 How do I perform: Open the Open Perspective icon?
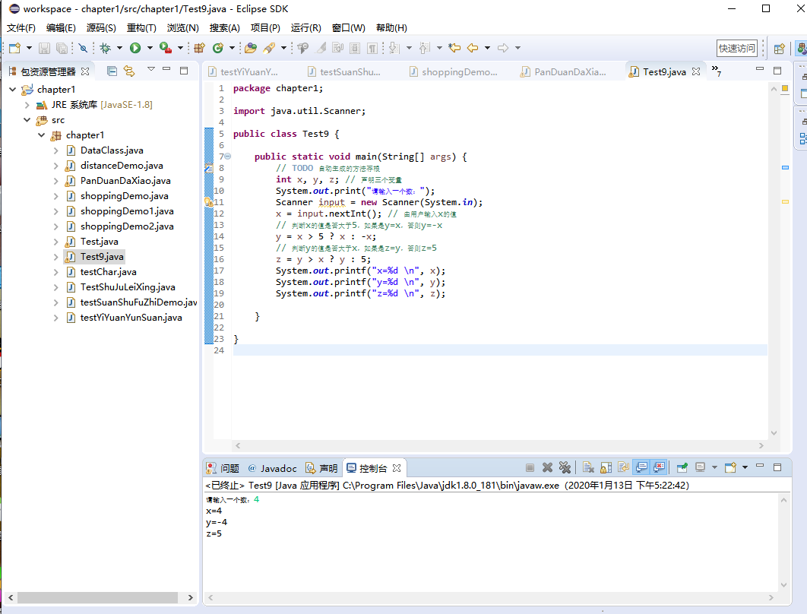[779, 49]
